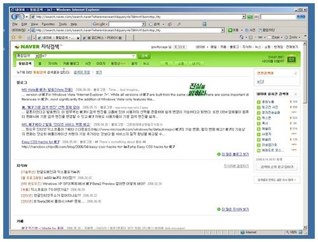This screenshot has height=242, width=318.
Task: Click the green banner icon right of search bar
Action: click(x=291, y=59)
